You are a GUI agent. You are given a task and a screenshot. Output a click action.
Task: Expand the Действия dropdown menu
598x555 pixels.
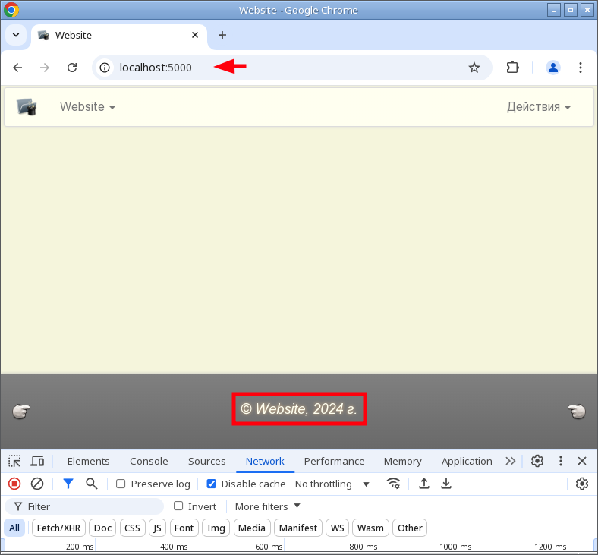[x=539, y=107]
